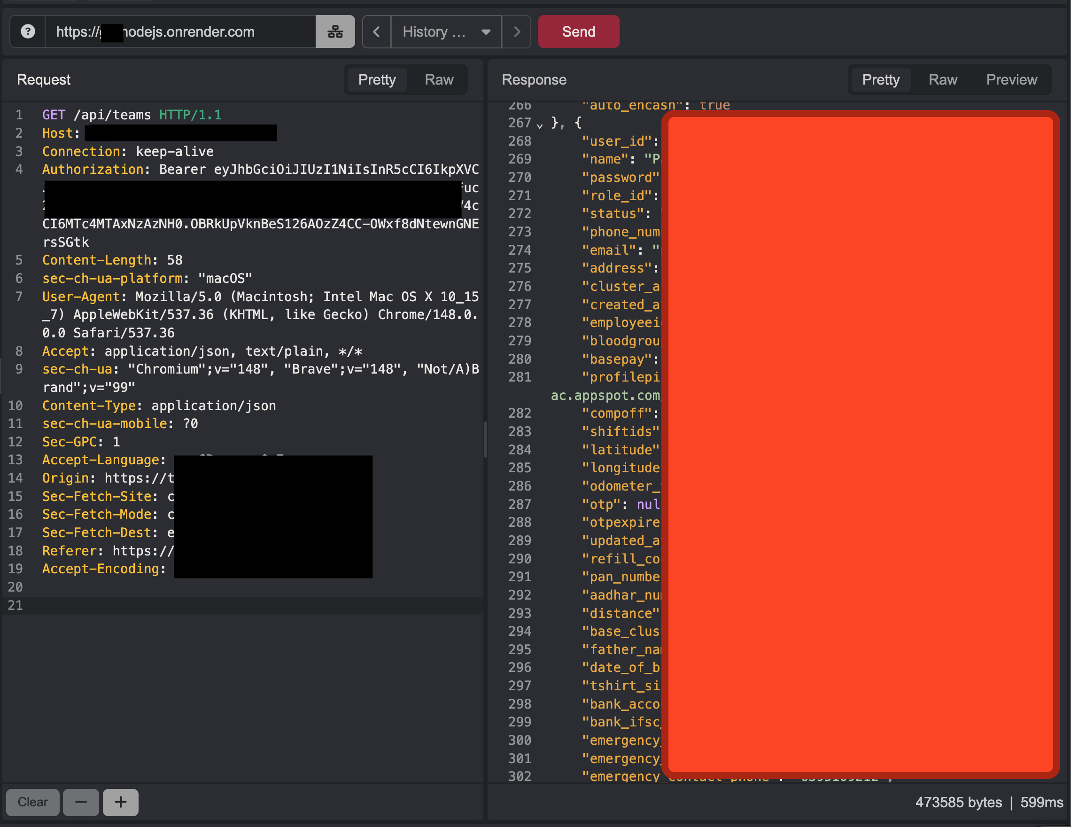This screenshot has width=1071, height=827.
Task: Open the History dropdown
Action: 446,31
